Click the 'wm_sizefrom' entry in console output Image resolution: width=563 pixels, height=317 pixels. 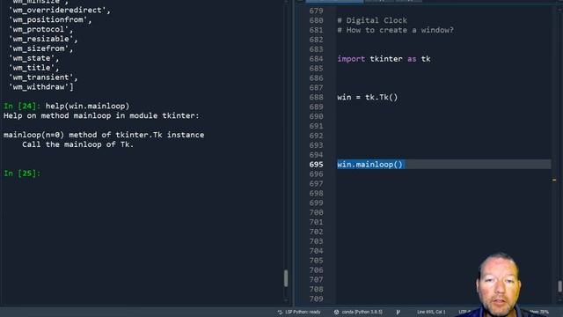pos(41,48)
